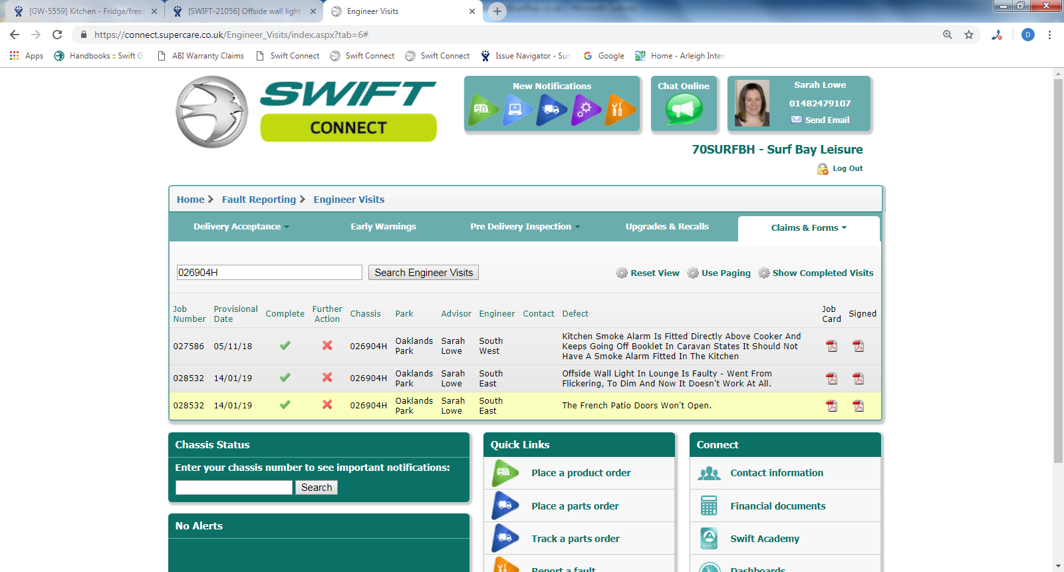Click the Place a parts order truck icon
This screenshot has height=572, width=1064.
point(505,505)
